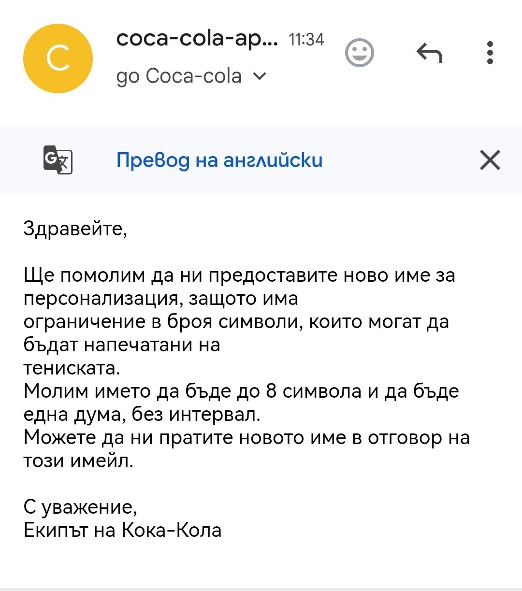Dismiss the translation banner

[490, 160]
